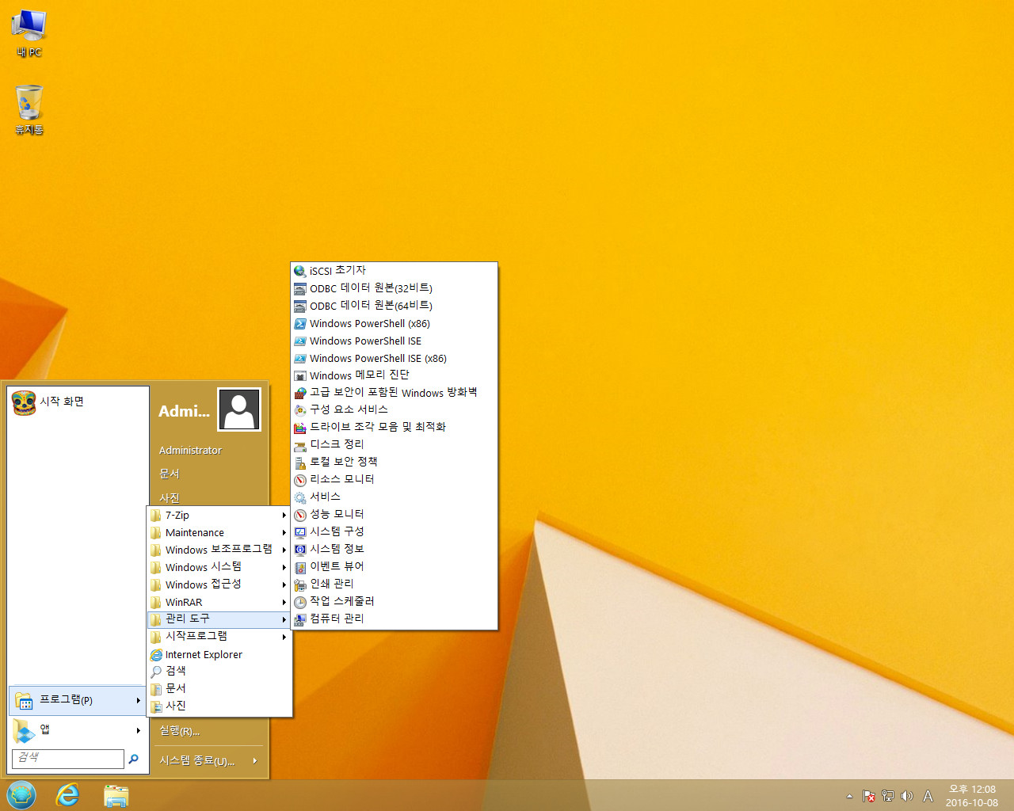Open File Explorer from the taskbar
Screen dimensions: 1014x811
(116, 795)
